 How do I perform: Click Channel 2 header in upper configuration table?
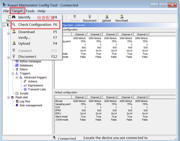click(x=95, y=34)
